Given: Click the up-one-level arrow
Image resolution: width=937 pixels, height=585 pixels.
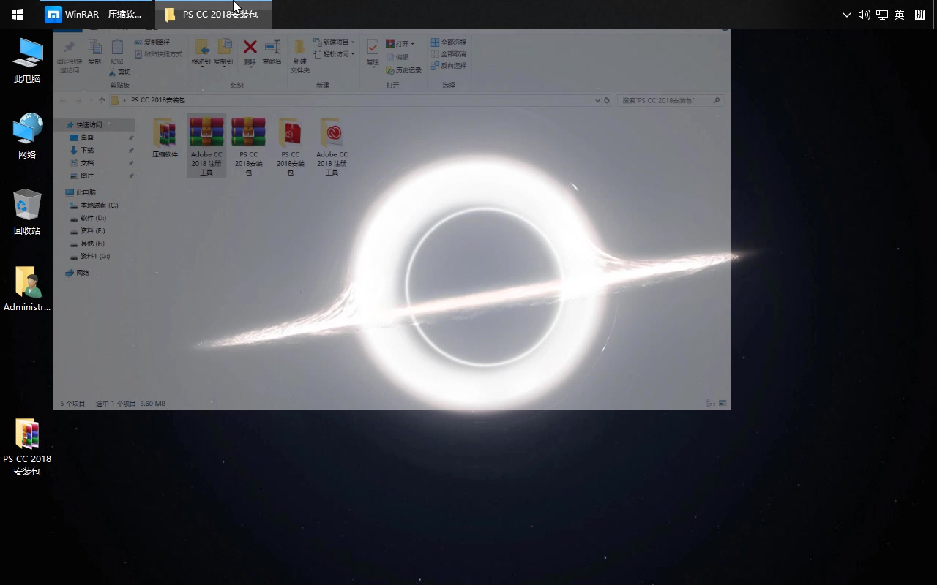Looking at the screenshot, I should 102,100.
